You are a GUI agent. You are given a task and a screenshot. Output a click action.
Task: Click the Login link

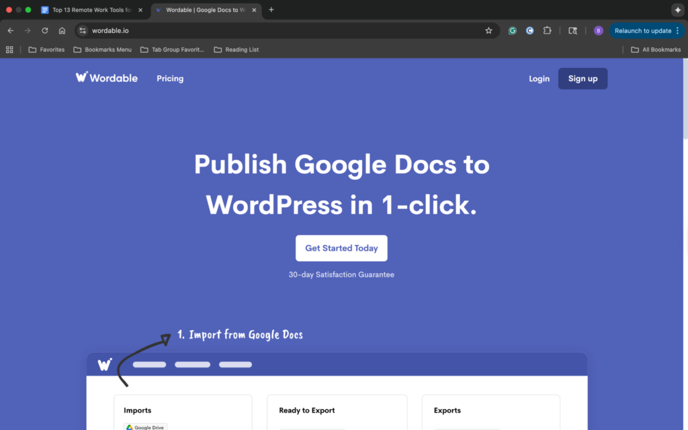[x=539, y=79]
